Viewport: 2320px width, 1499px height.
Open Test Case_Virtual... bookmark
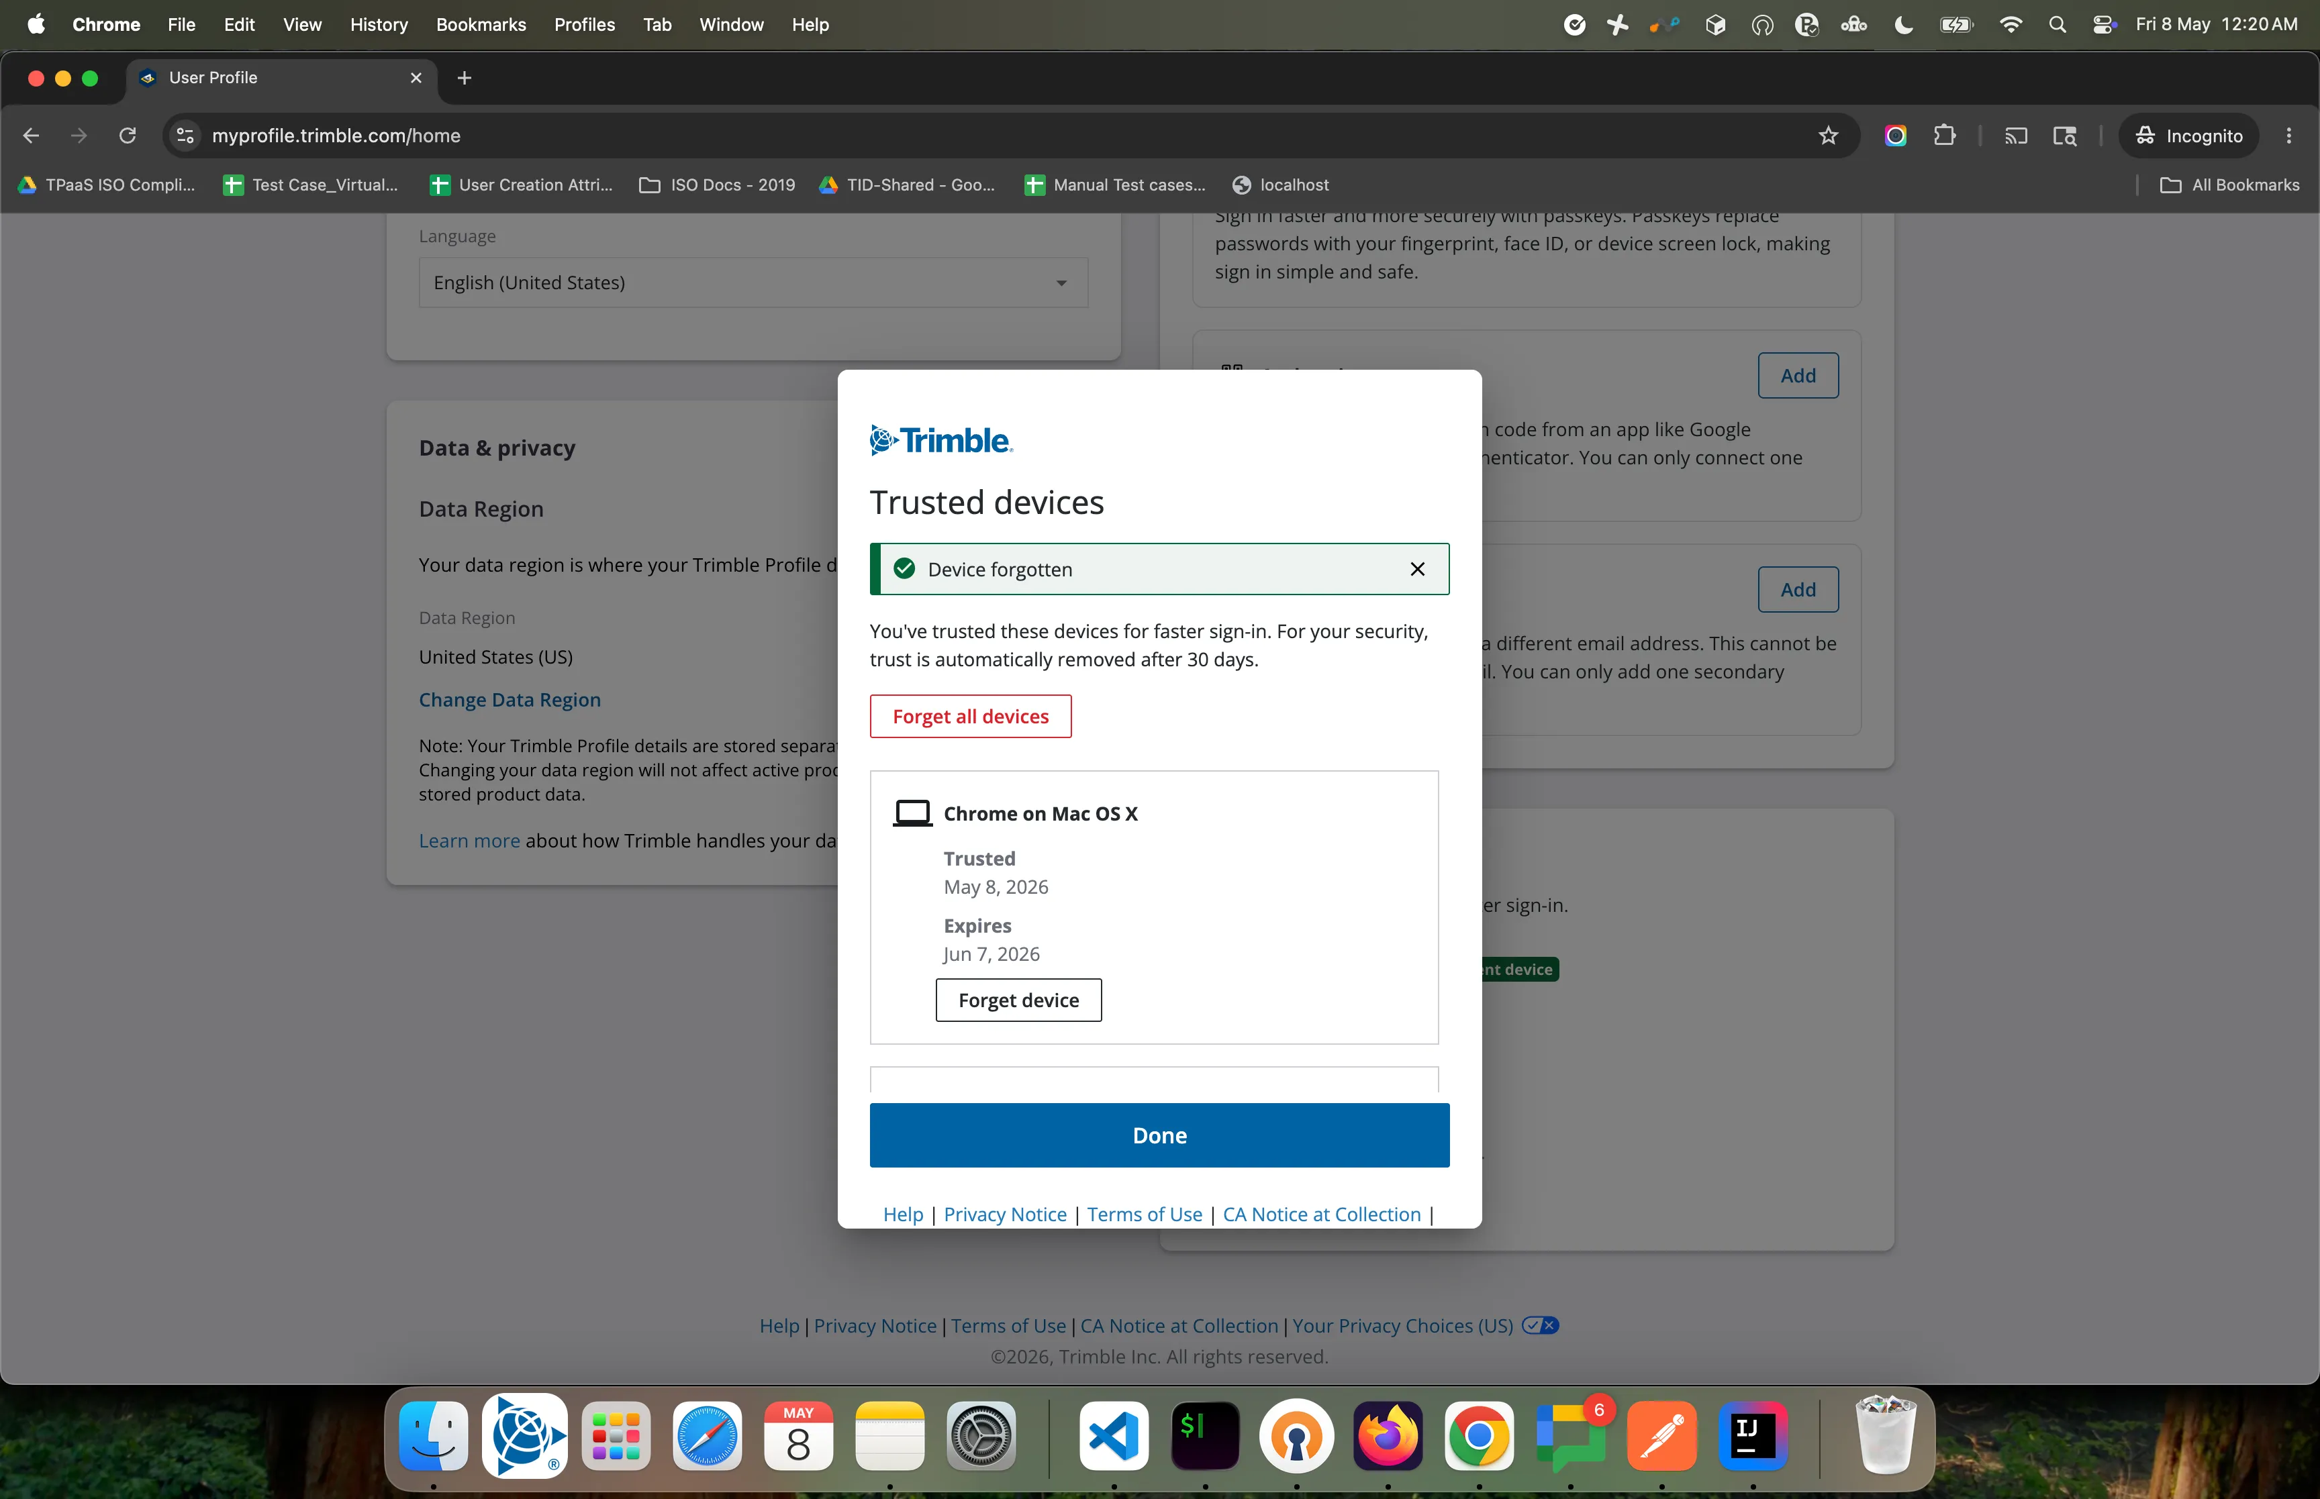(x=311, y=185)
